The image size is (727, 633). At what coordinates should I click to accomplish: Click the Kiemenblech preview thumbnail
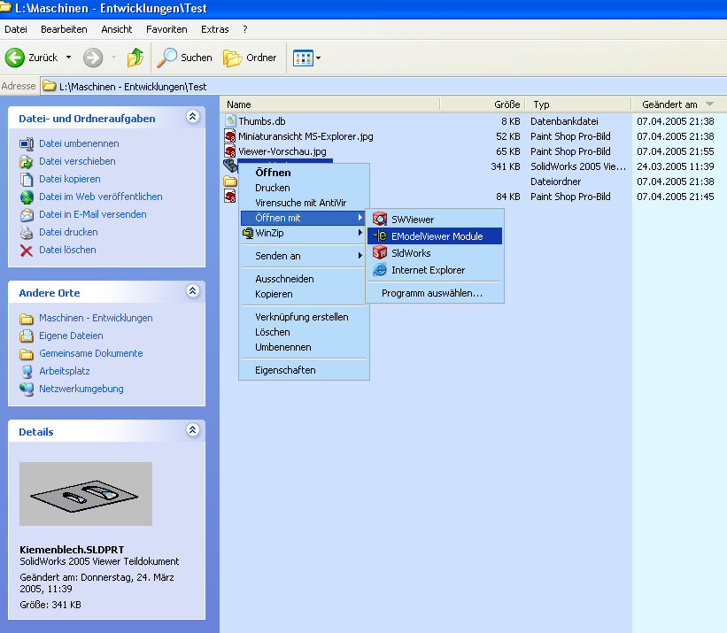[86, 494]
